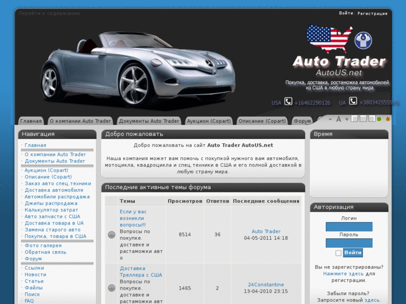
Task: Open 'Описание (Copart)' in sidebar navigation
Action: tap(48, 177)
